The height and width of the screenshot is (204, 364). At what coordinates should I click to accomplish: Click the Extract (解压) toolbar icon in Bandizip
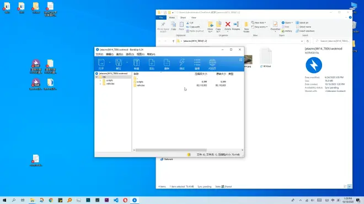(x=119, y=64)
